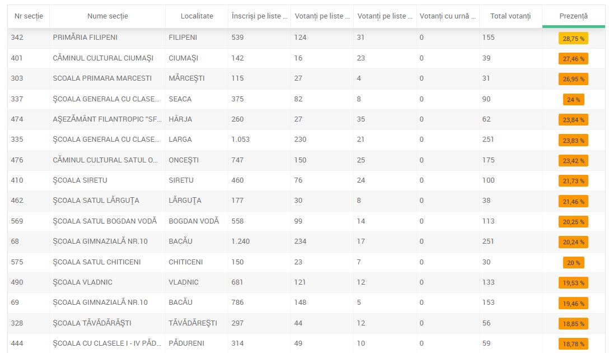
Task: Click the 24 % badge for SEACA
Action: coord(573,100)
